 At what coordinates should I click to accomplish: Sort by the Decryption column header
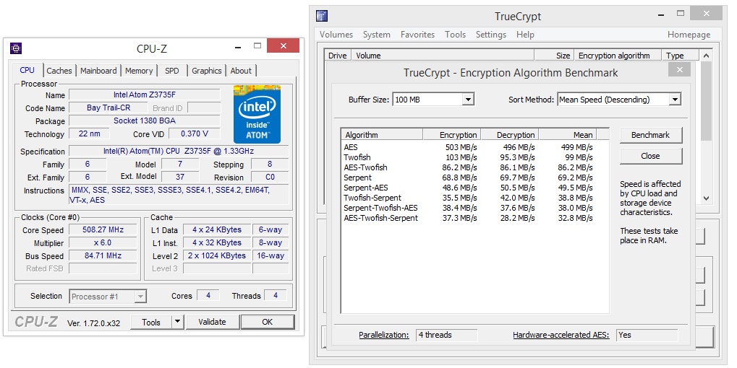[509, 134]
